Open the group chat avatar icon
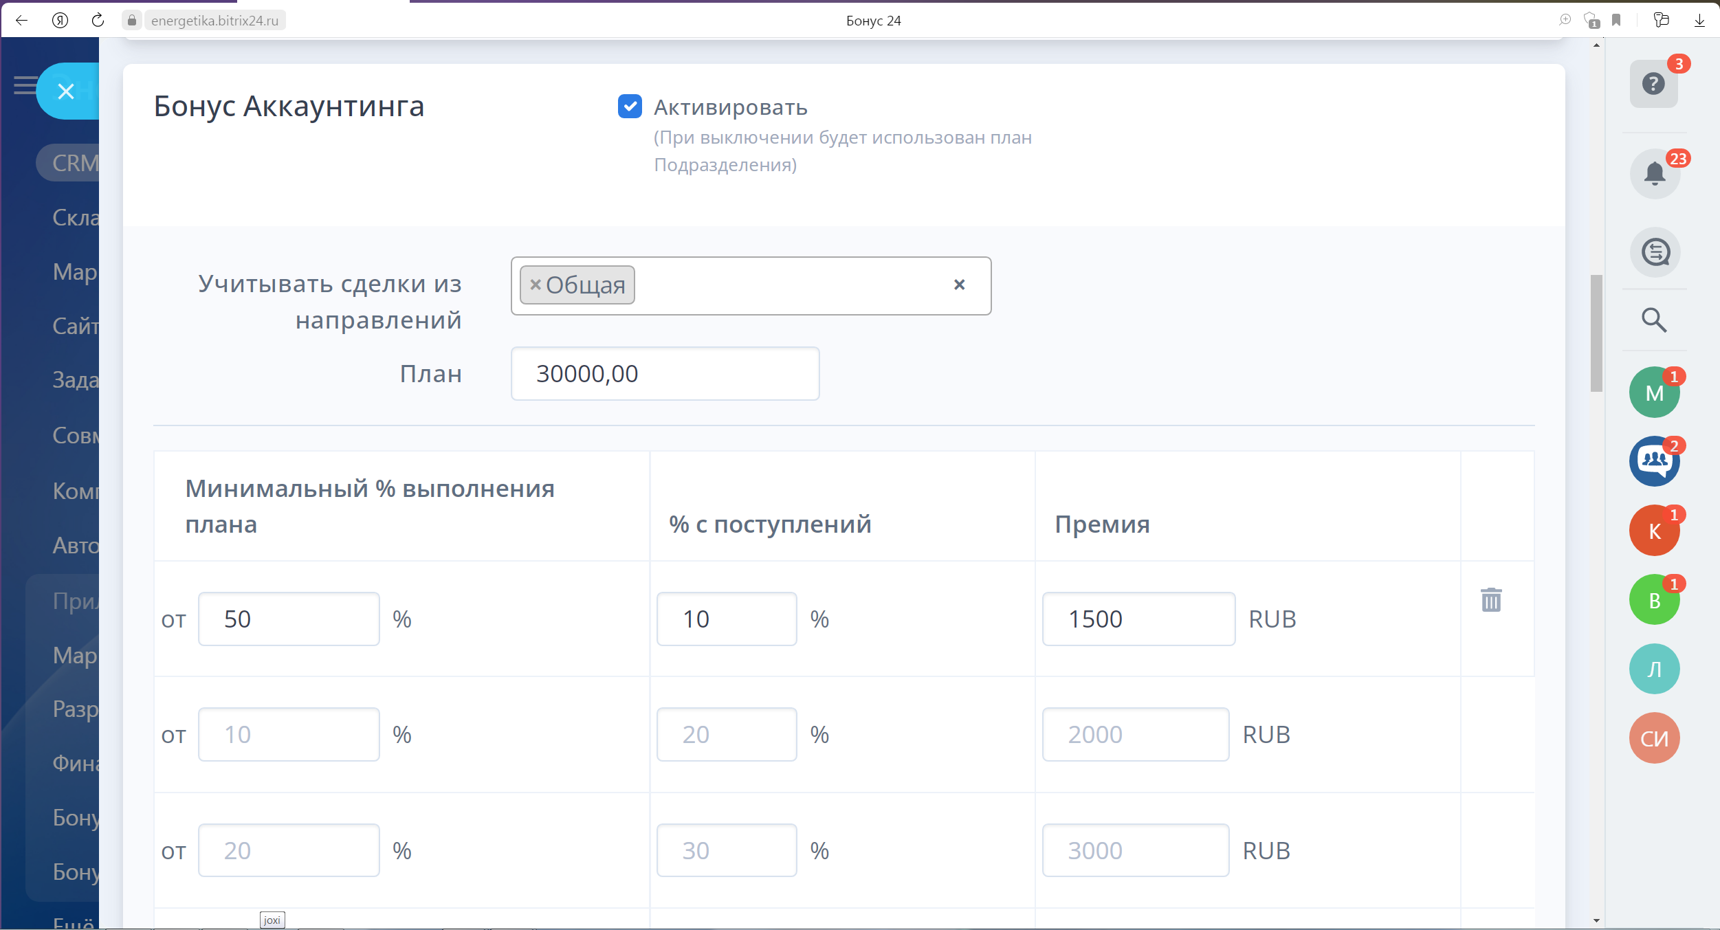The width and height of the screenshot is (1720, 930). tap(1653, 461)
